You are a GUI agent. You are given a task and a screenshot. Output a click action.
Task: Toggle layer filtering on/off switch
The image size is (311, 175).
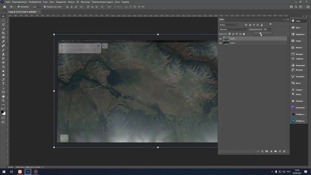270,24
